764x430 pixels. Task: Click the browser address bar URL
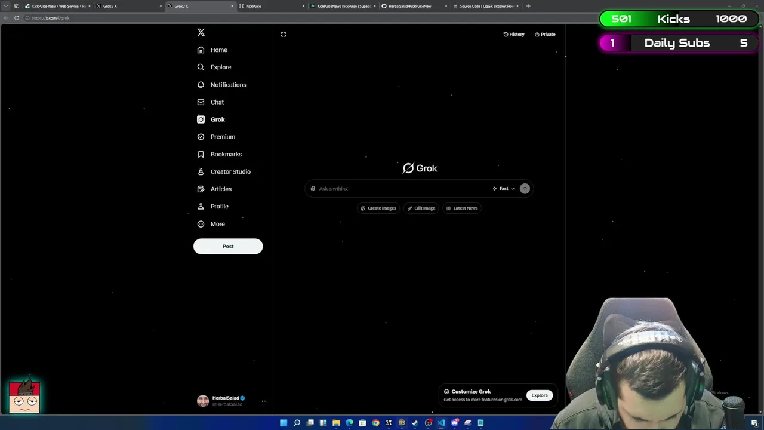pos(51,18)
